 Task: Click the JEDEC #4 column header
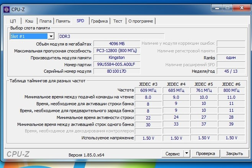pyautogui.click(x=176, y=84)
